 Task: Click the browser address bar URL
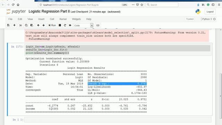click(71, 5)
